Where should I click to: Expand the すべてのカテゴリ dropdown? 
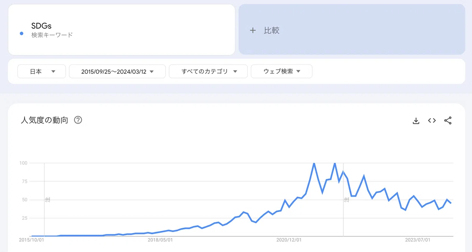(x=208, y=71)
